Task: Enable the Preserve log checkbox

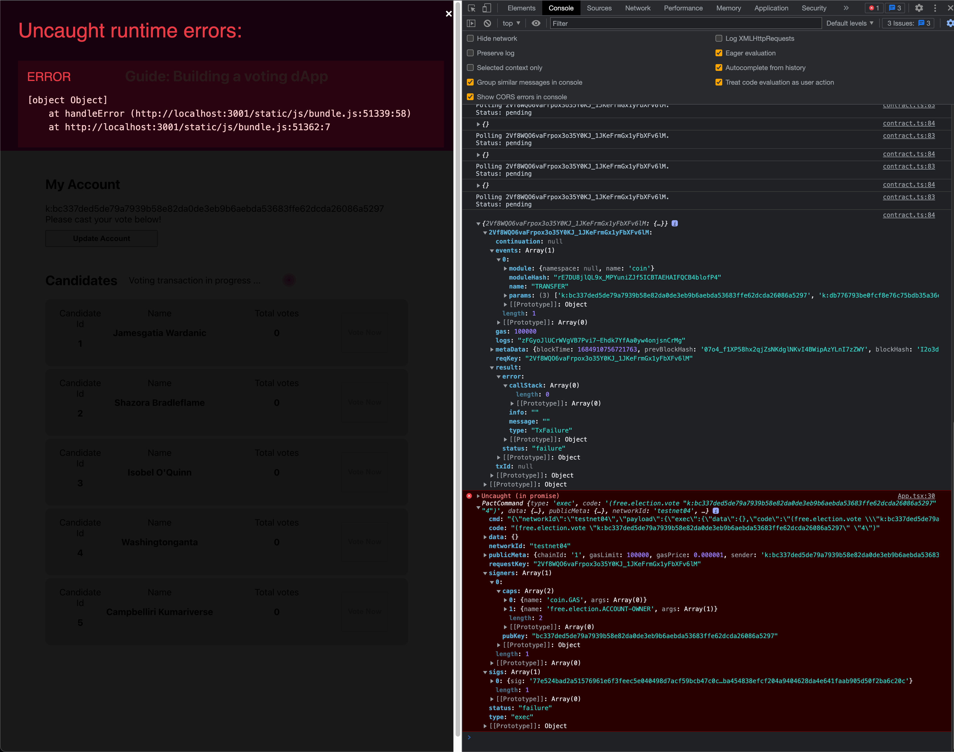Action: (x=470, y=53)
